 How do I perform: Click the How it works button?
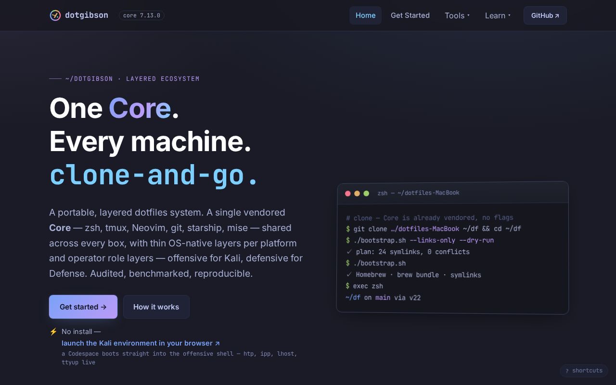[156, 307]
